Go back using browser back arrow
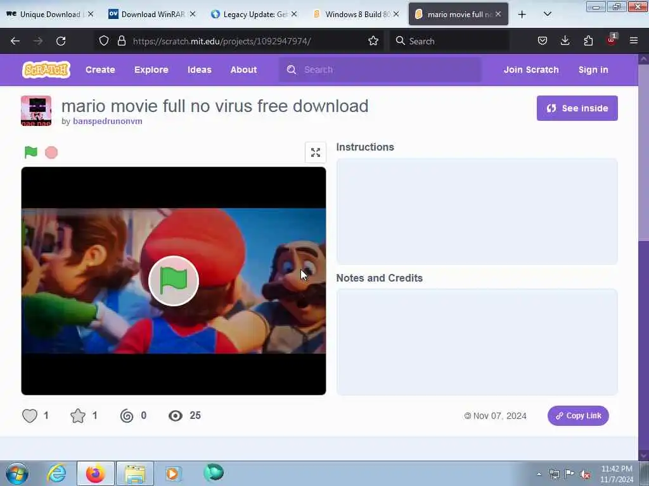 pos(15,41)
